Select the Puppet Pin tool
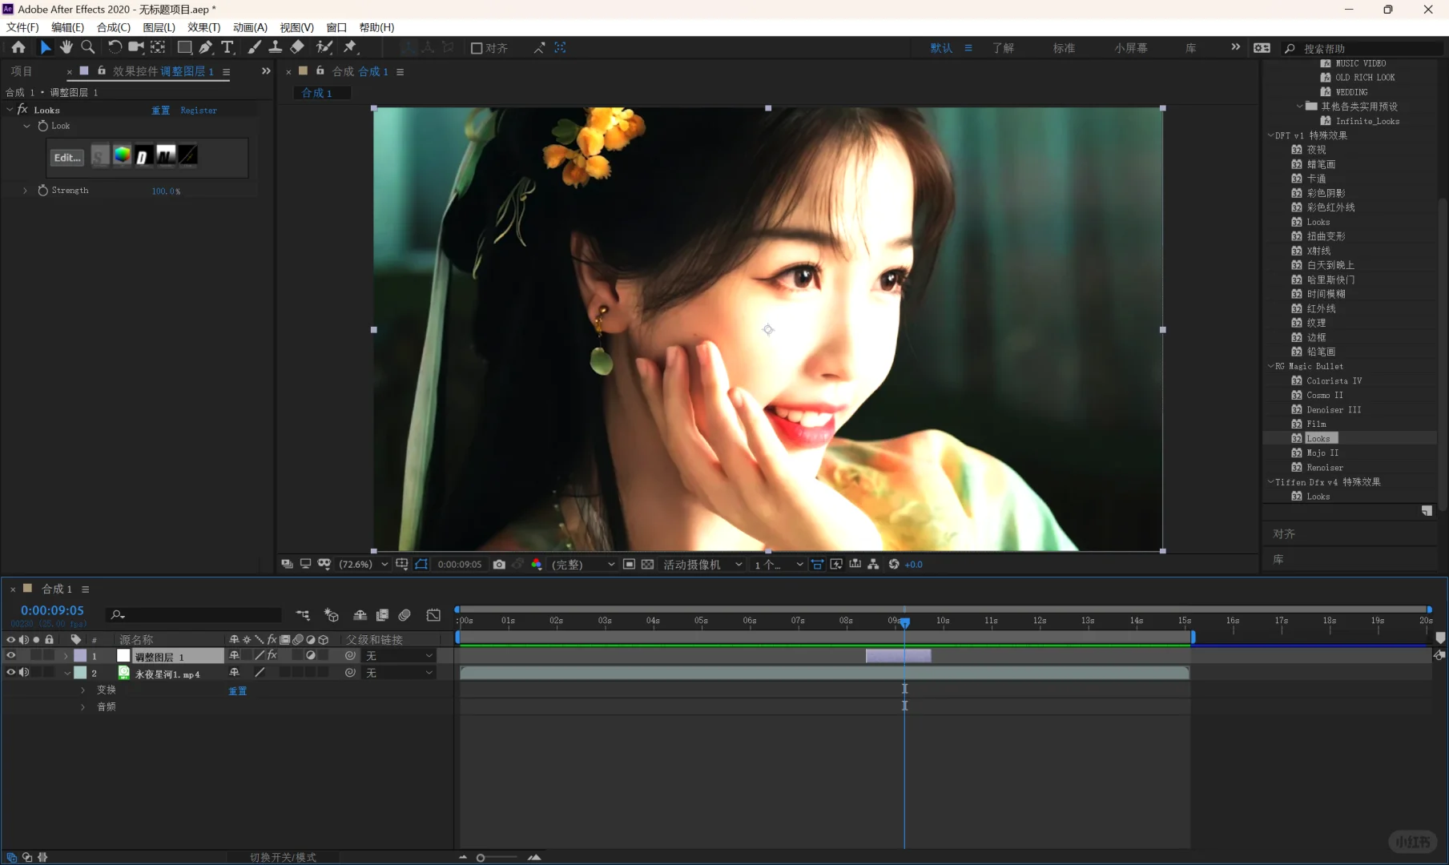Image resolution: width=1449 pixels, height=865 pixels. 350,48
